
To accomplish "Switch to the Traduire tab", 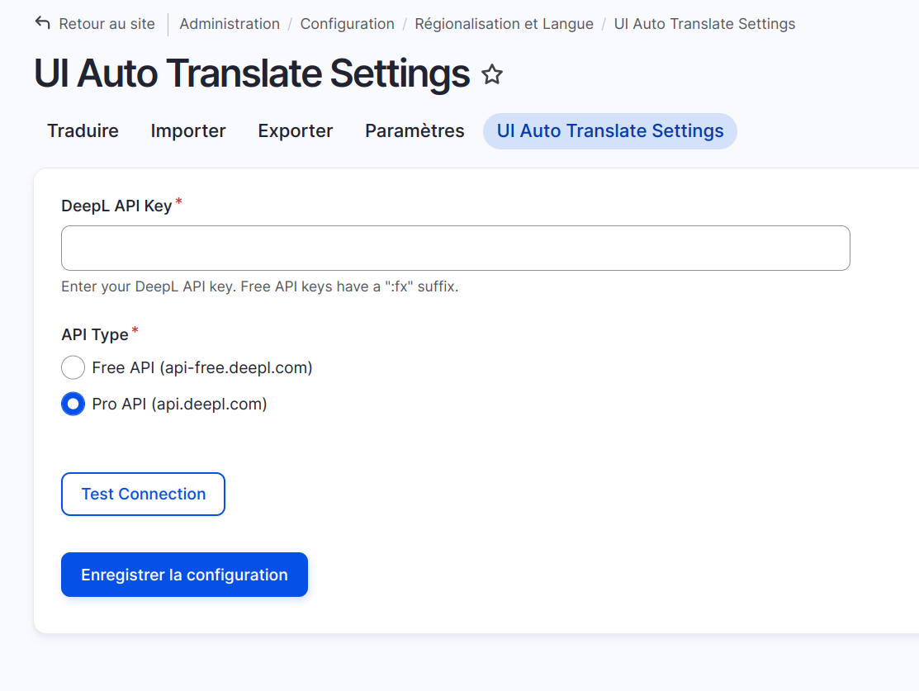I will pos(83,130).
